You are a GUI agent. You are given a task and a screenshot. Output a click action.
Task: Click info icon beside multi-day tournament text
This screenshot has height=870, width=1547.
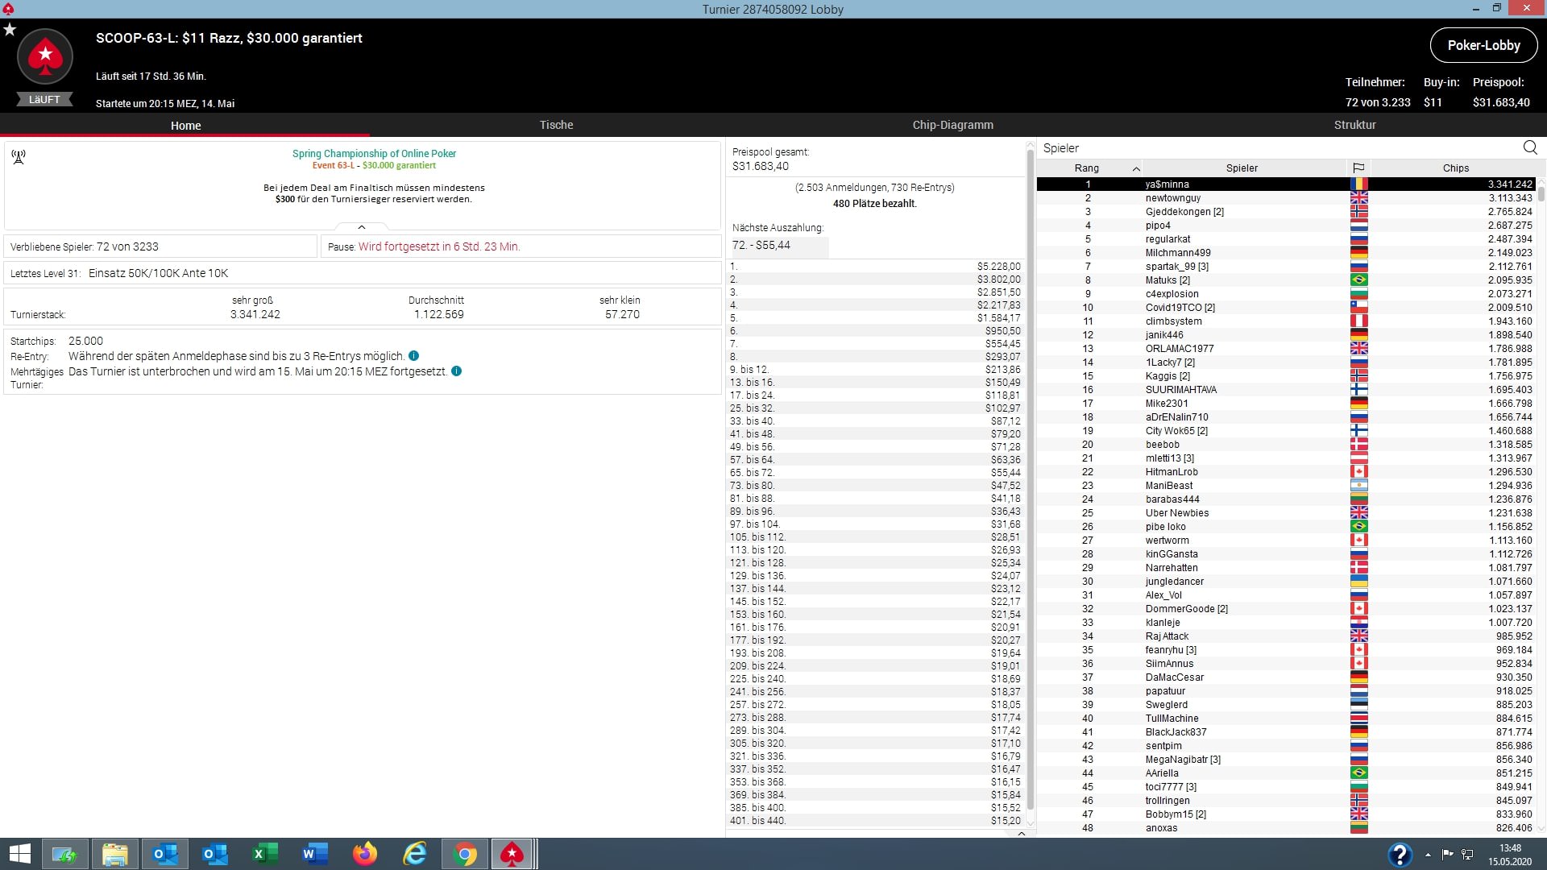[x=456, y=371]
